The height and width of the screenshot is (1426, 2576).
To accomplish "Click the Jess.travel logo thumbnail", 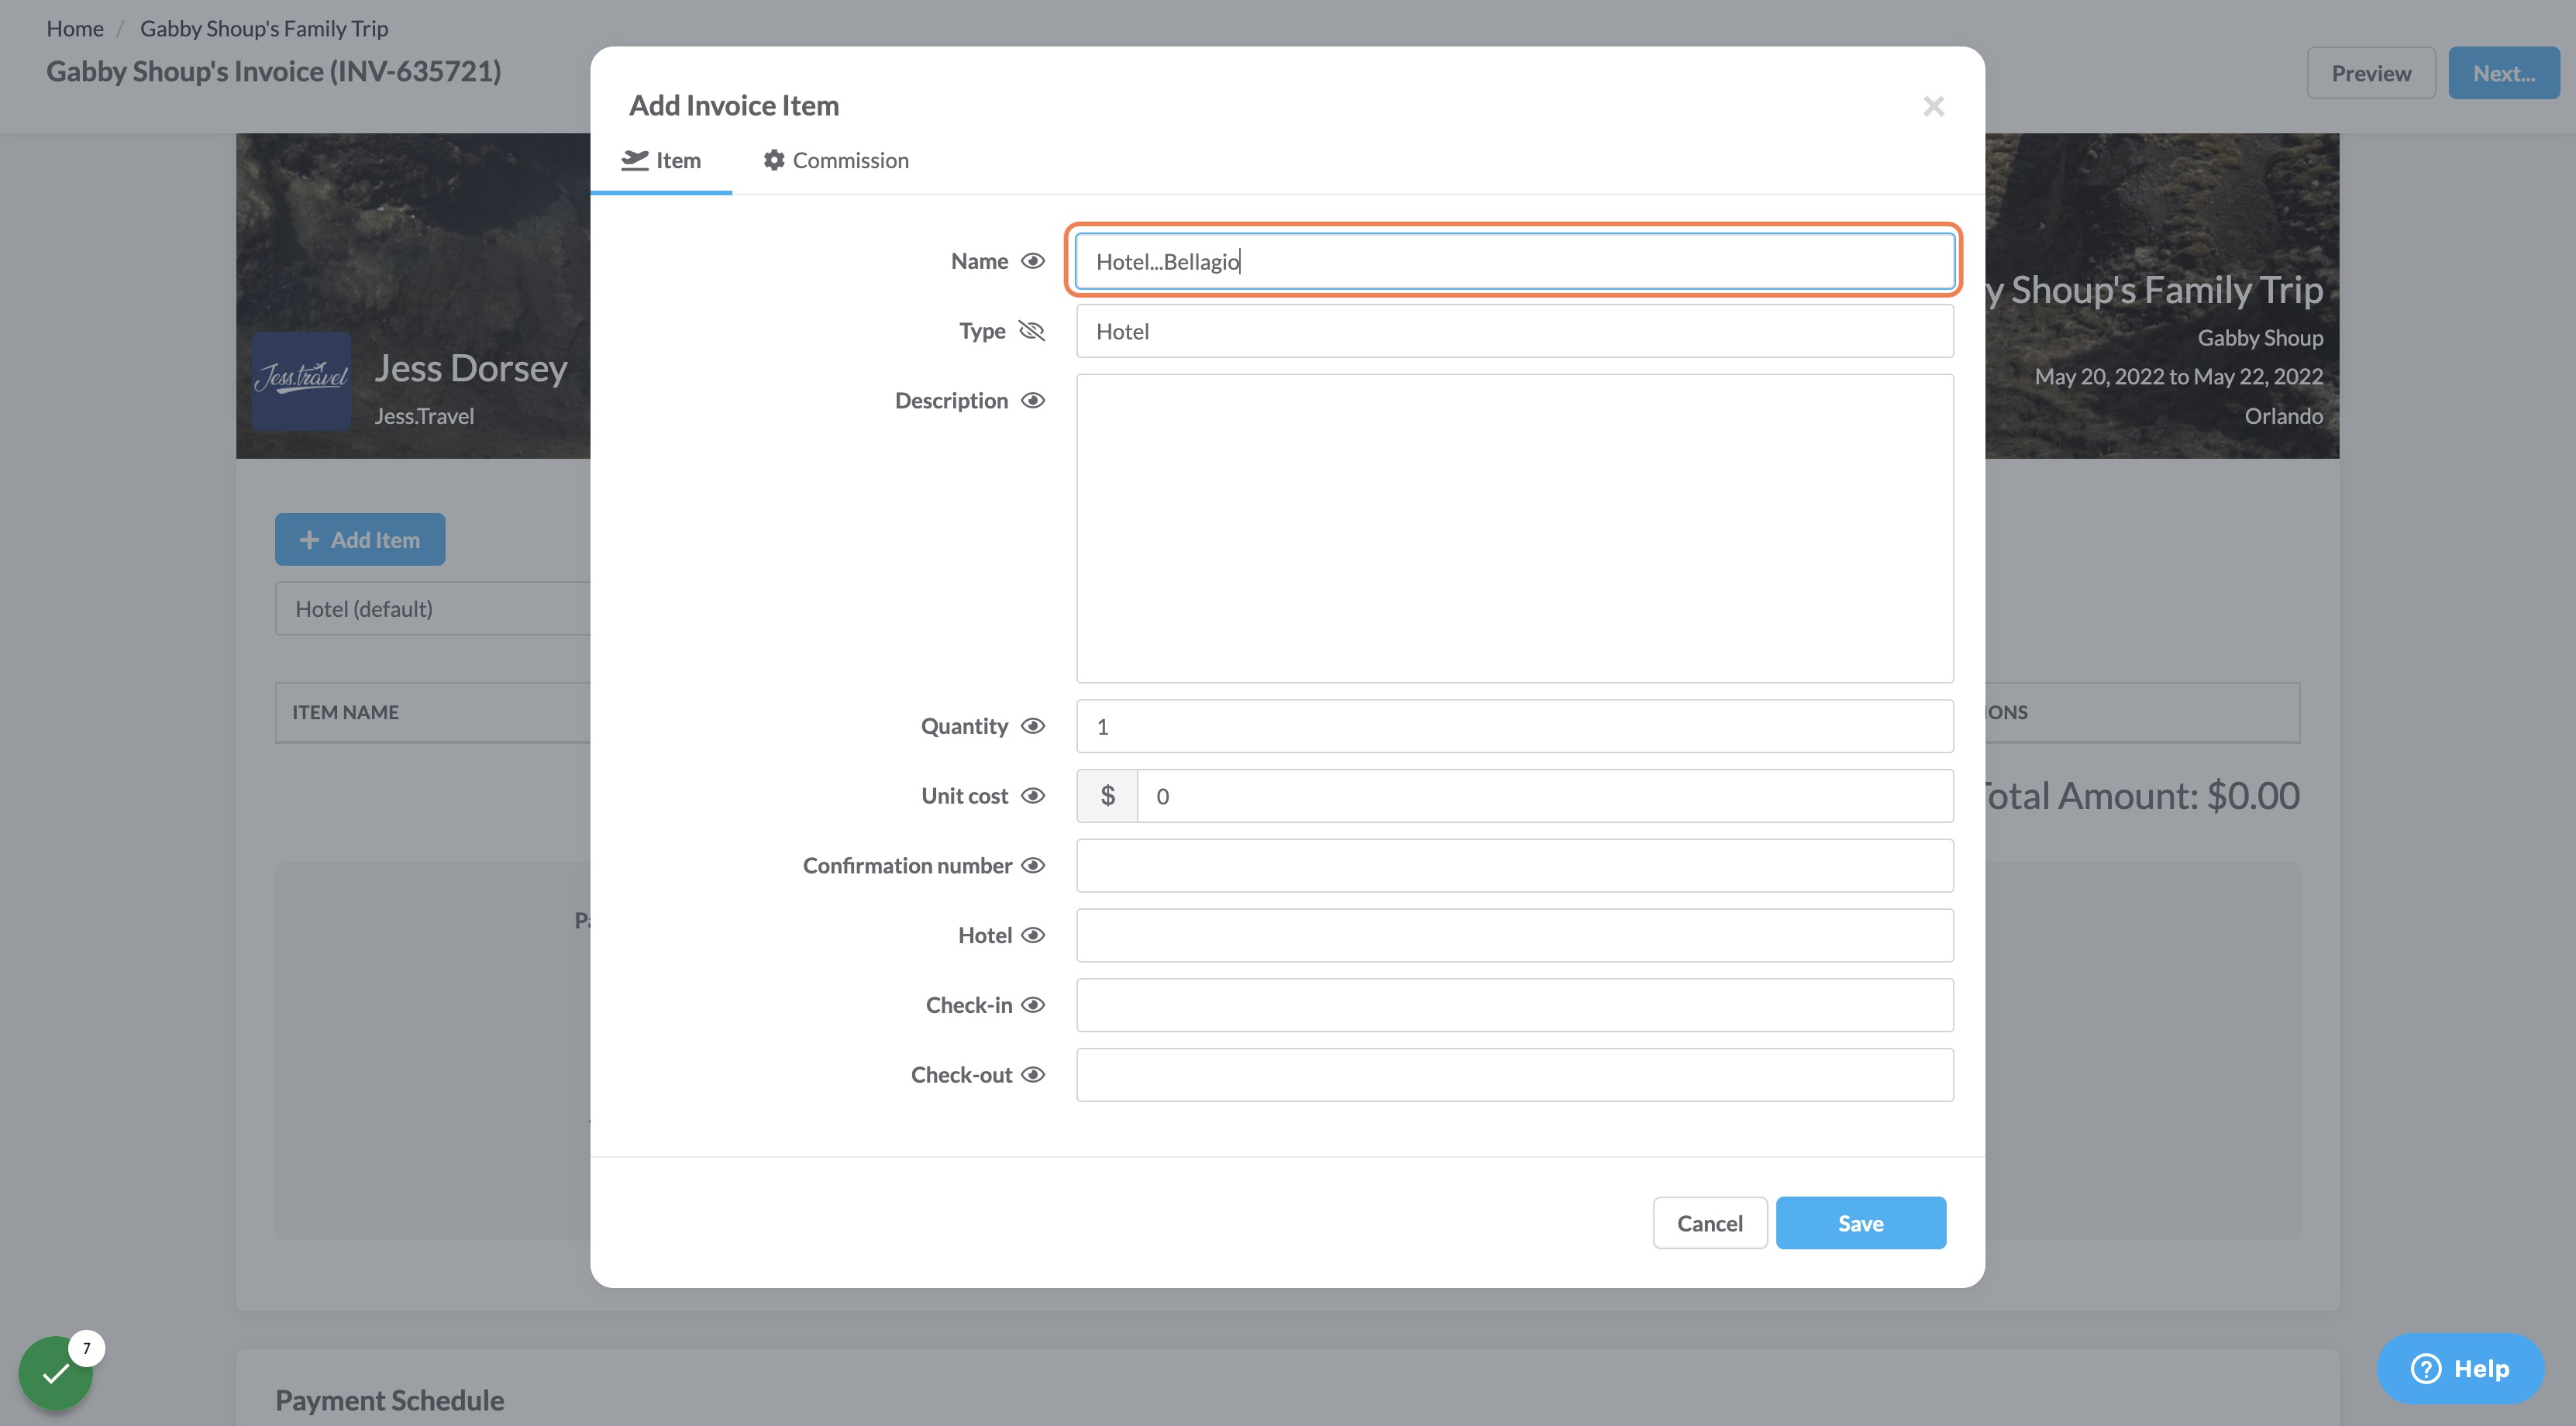I will [301, 381].
